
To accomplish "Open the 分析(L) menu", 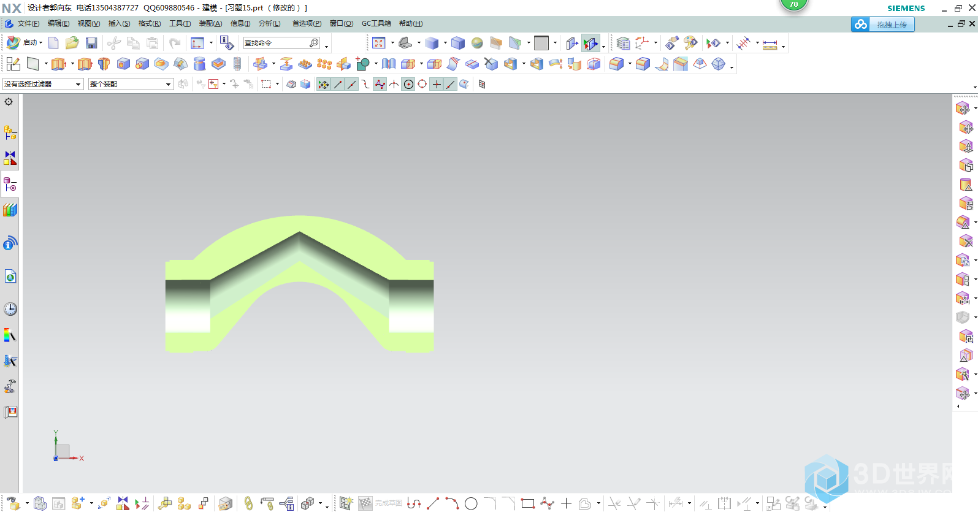I will click(x=269, y=23).
